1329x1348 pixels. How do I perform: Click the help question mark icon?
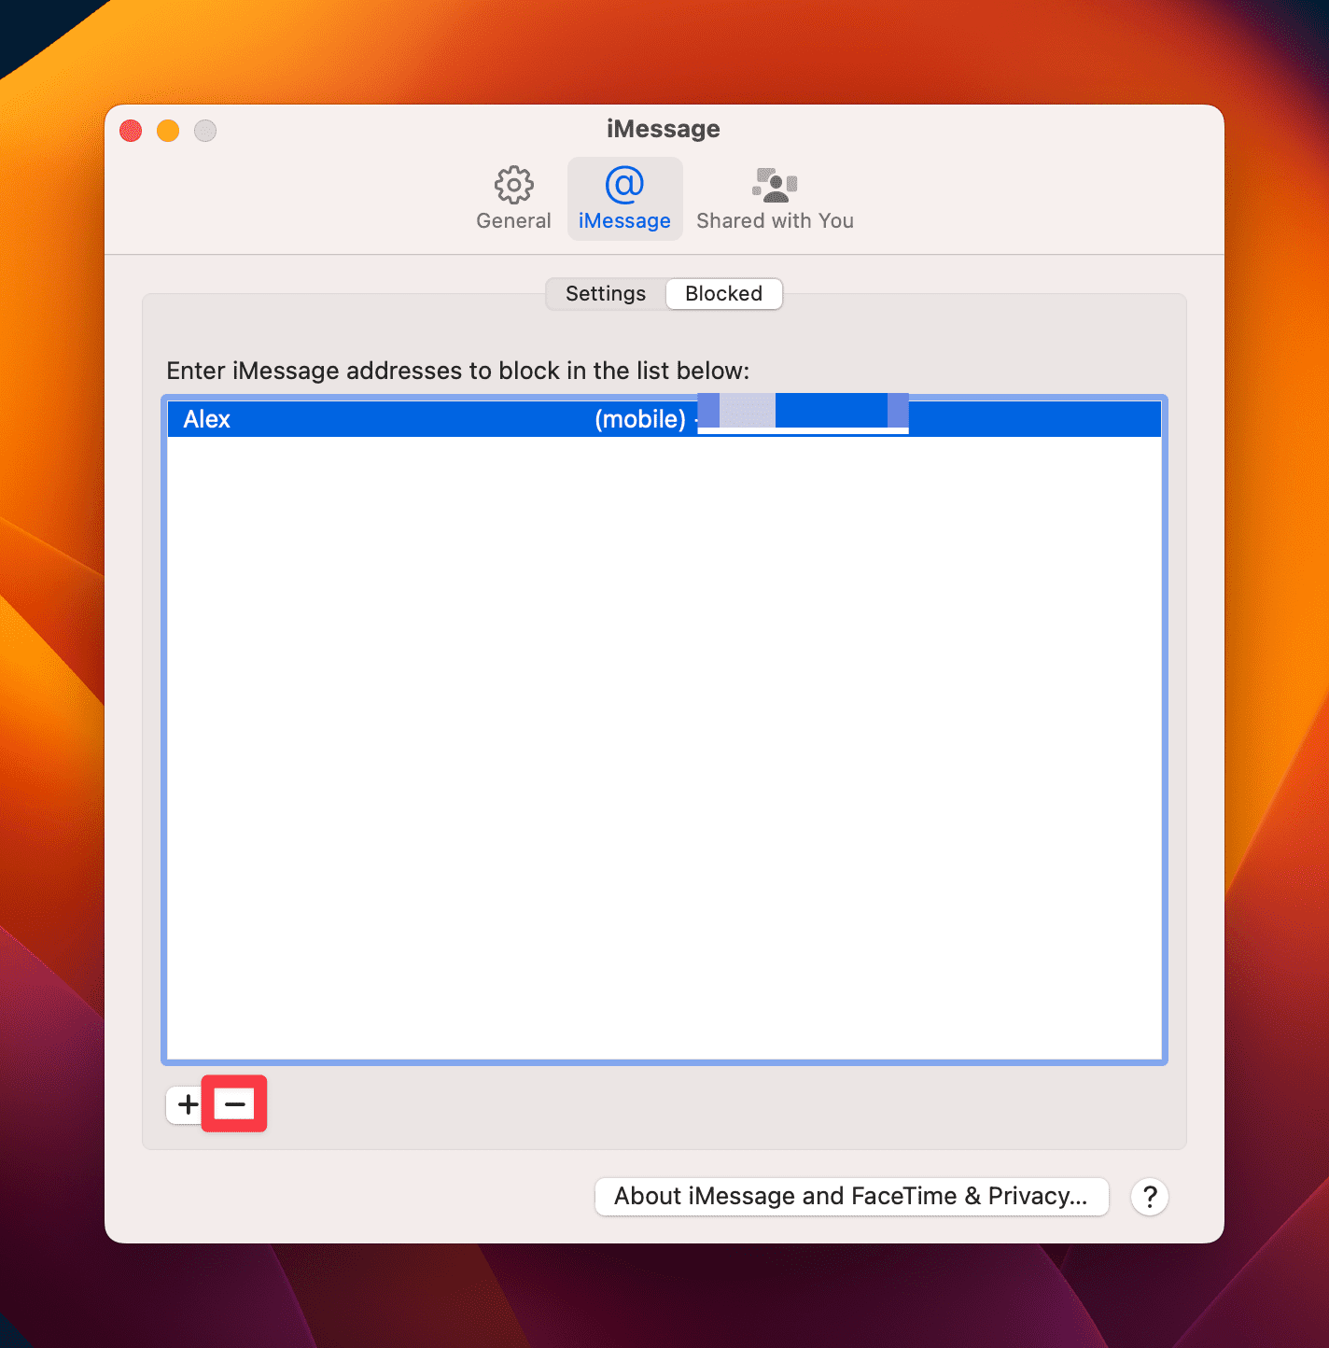[1149, 1197]
